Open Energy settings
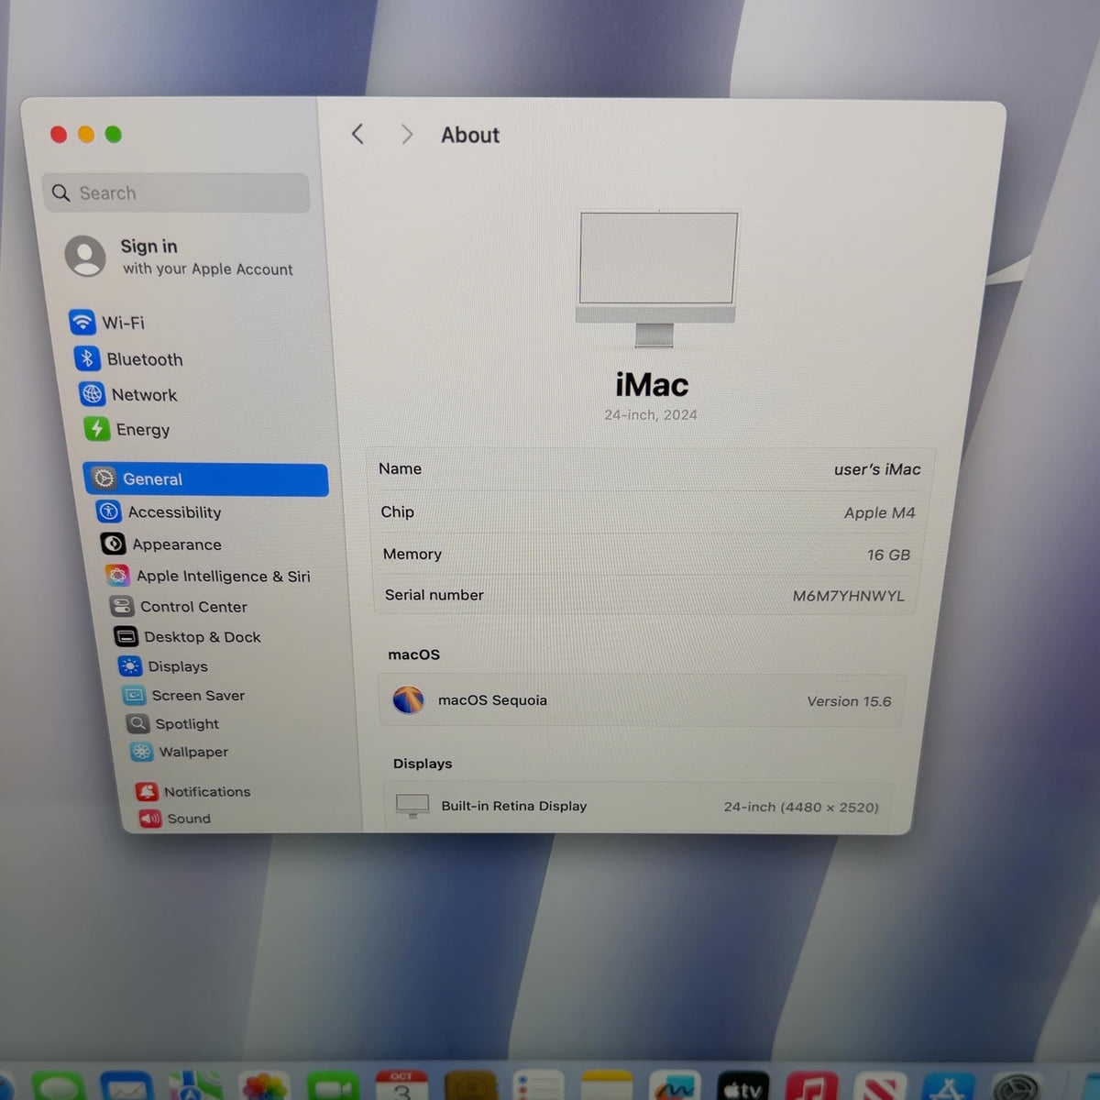This screenshot has width=1100, height=1100. pyautogui.click(x=126, y=430)
